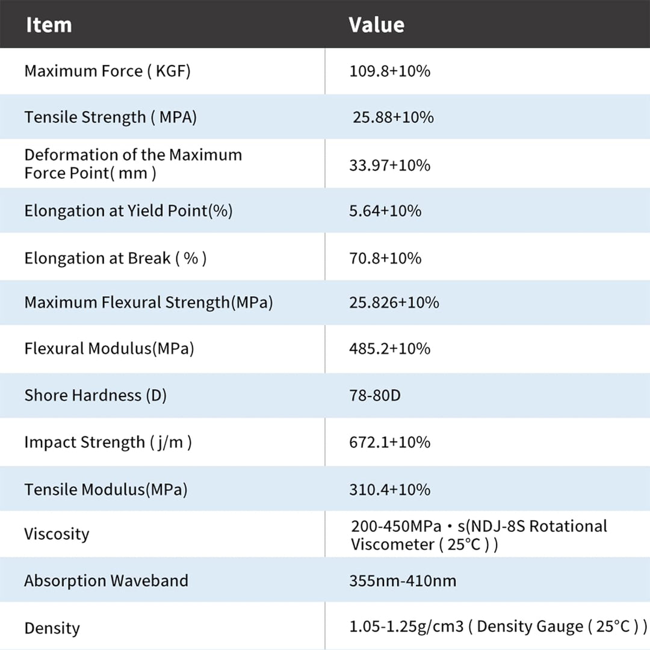Select "Maximum Flexural Strength(MPa)" label
The height and width of the screenshot is (650, 650).
149,302
